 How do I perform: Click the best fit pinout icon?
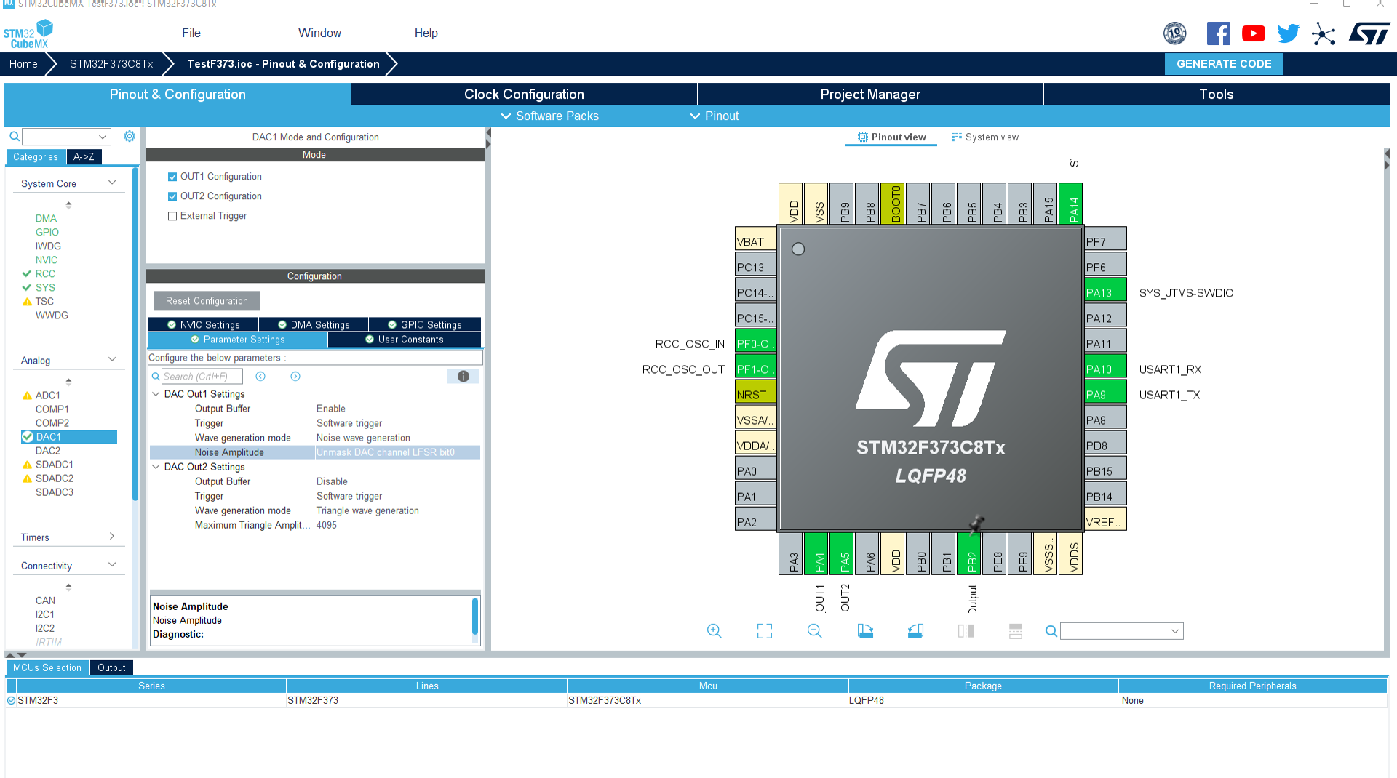[764, 631]
